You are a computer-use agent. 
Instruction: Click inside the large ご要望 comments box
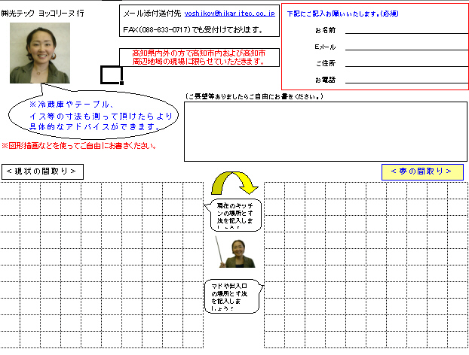pyautogui.click(x=324, y=132)
